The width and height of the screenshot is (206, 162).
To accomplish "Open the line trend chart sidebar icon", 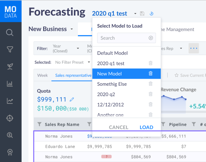I will 10,101.
